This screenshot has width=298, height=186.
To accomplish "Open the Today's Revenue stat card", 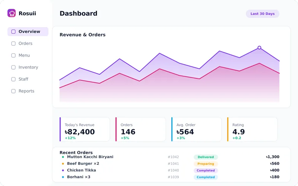I will click(x=85, y=129).
